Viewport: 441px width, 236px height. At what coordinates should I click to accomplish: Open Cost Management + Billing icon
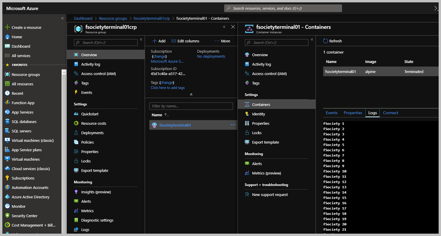(x=7, y=225)
